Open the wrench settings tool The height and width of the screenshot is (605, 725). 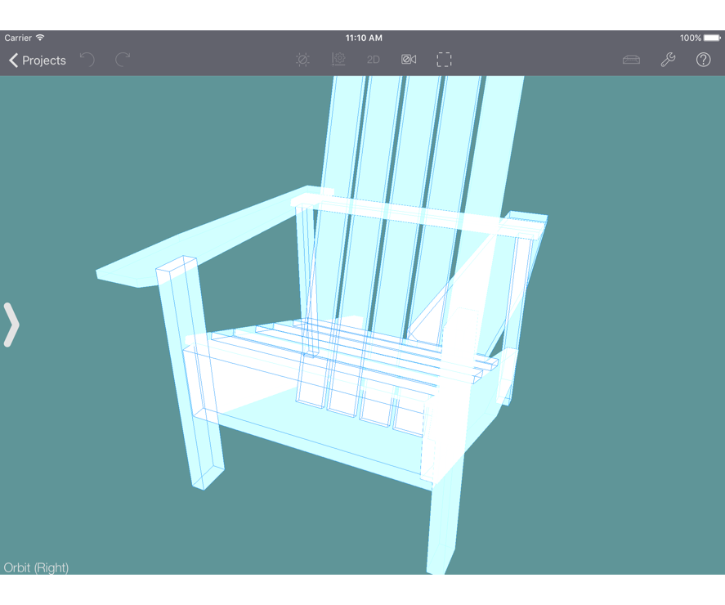tap(668, 60)
